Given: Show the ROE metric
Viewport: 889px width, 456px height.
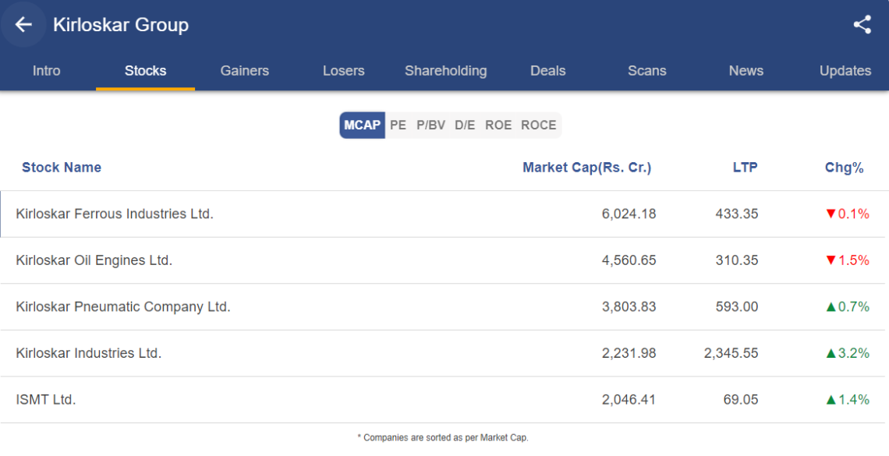Looking at the screenshot, I should pos(498,125).
